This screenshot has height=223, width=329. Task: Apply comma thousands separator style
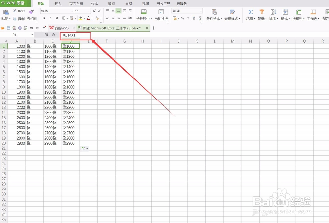188,18
